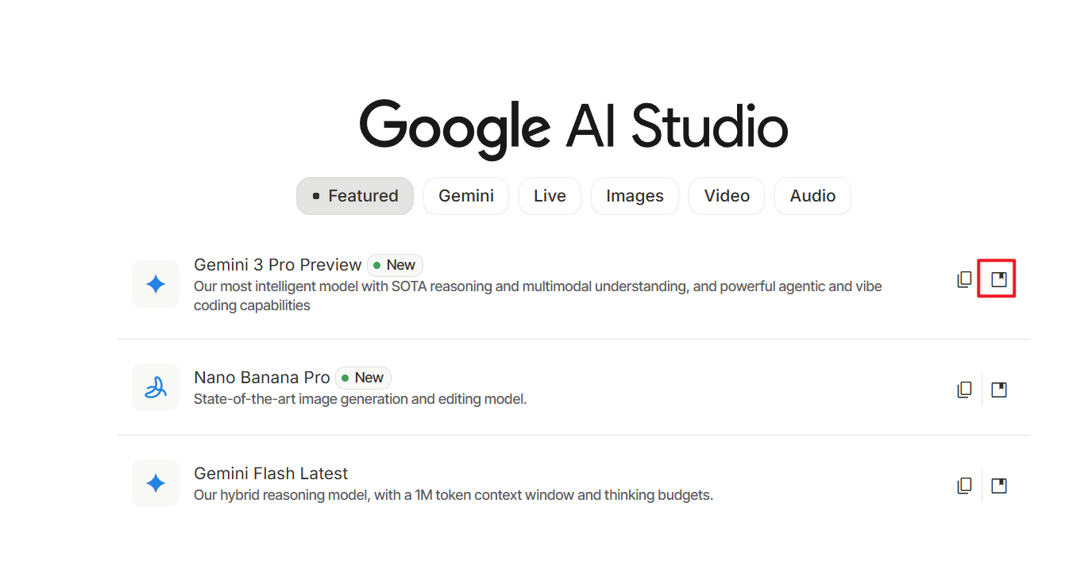1092x576 pixels.
Task: Click the banana logo beside Nano Banana Pro
Action: click(x=156, y=386)
